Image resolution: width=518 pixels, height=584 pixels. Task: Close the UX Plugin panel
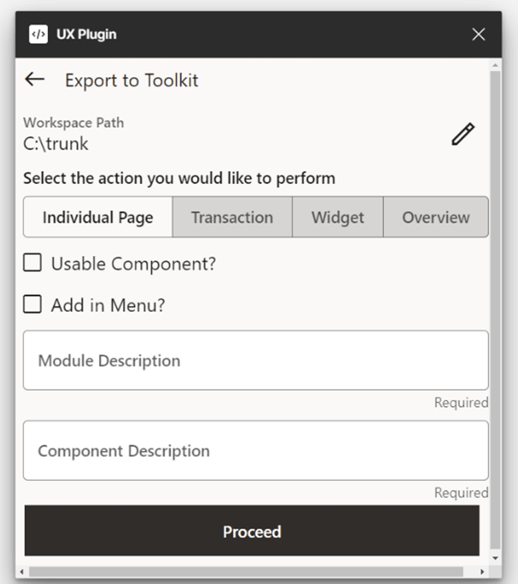pos(479,34)
